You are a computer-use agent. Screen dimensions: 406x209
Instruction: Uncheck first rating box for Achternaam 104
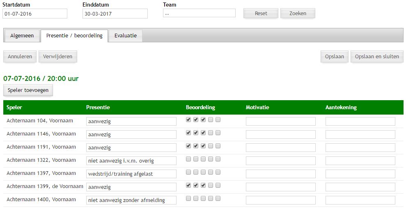[x=188, y=119]
